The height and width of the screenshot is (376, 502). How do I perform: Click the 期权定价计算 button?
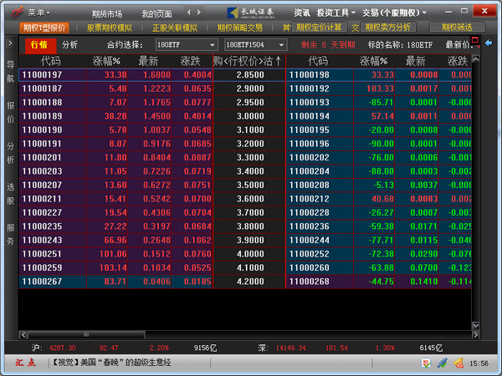(x=319, y=28)
